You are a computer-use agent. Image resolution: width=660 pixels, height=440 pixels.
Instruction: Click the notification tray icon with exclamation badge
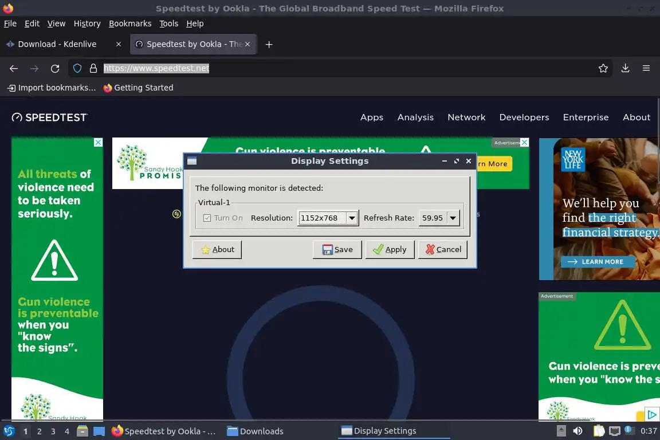[x=628, y=430]
